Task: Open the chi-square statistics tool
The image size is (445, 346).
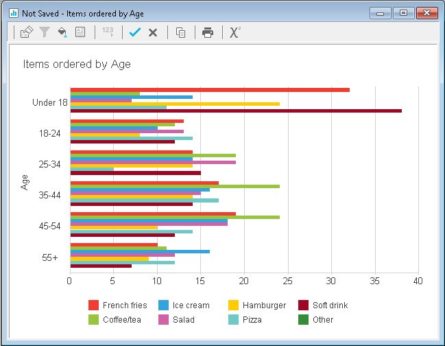Action: (x=235, y=32)
